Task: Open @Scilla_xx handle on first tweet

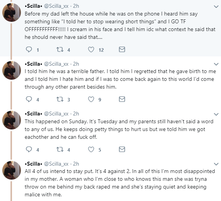Action: (x=56, y=6)
